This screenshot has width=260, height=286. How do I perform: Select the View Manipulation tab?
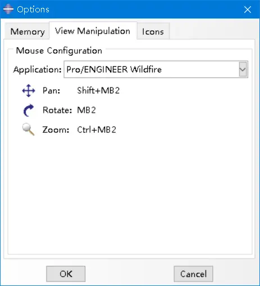[93, 31]
